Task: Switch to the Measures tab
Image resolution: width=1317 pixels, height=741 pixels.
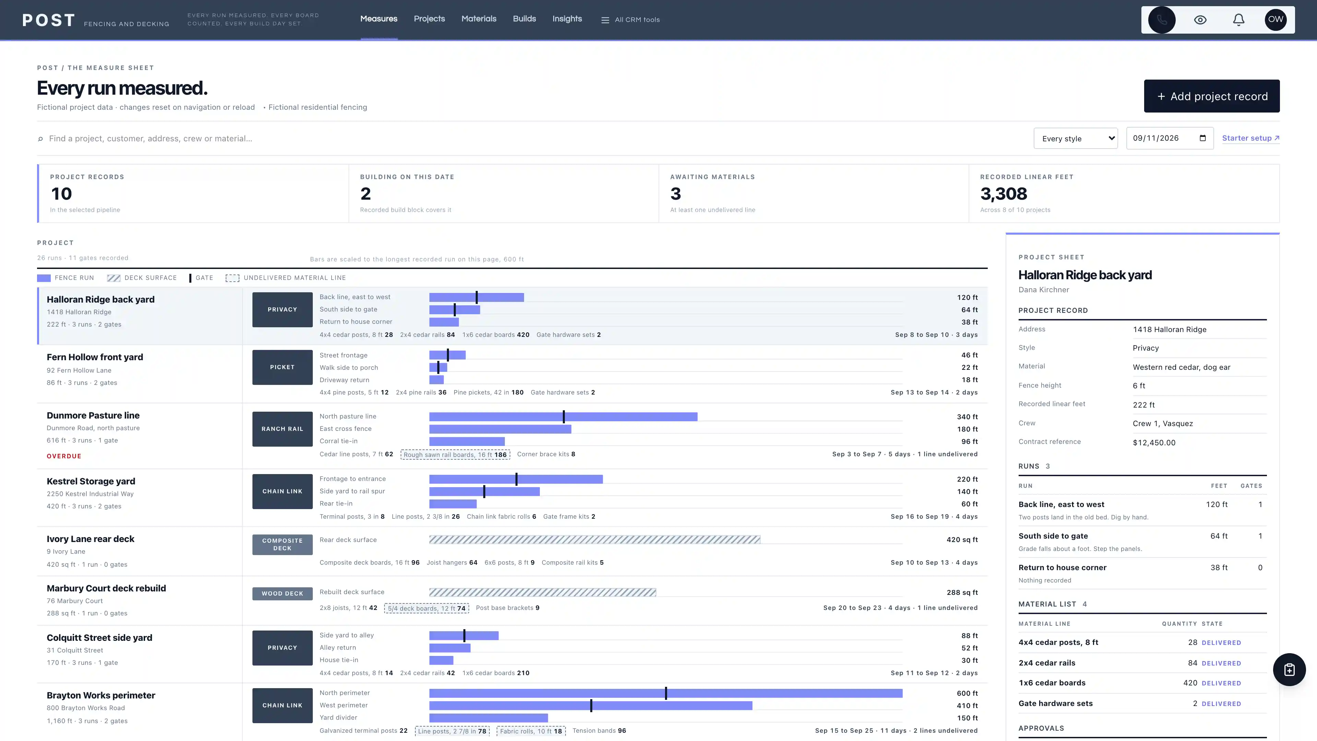Action: pyautogui.click(x=379, y=19)
